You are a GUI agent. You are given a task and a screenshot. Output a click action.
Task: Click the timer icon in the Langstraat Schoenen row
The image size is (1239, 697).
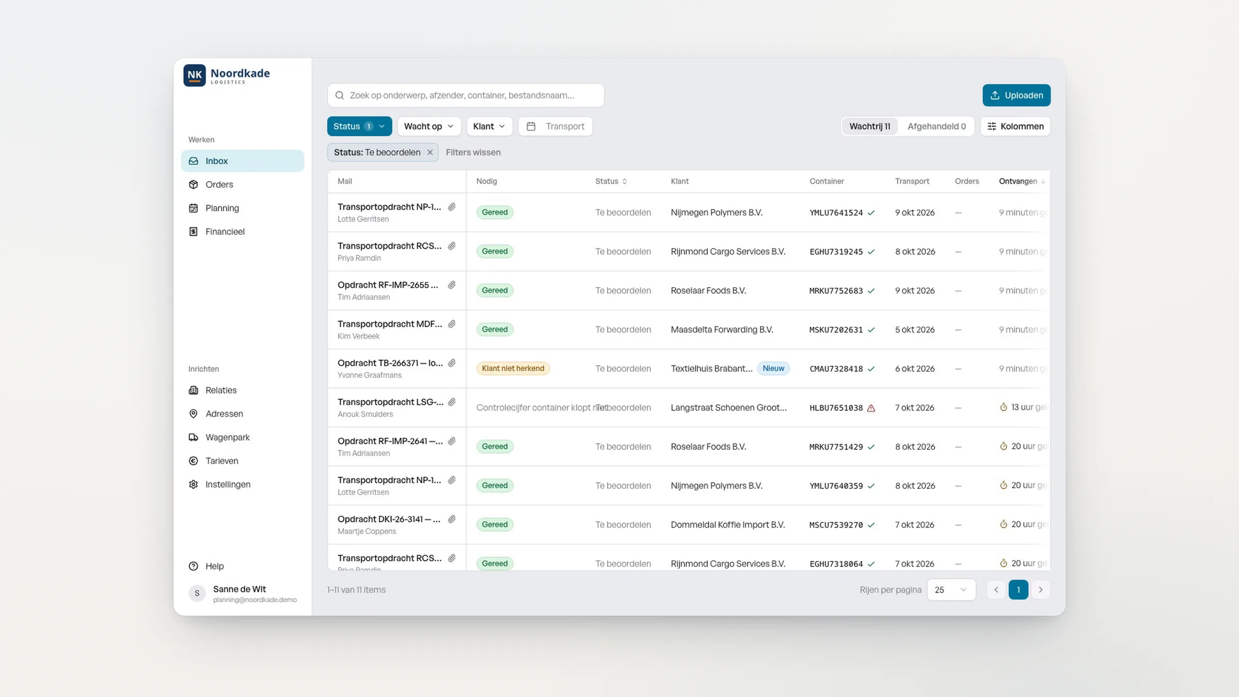click(1003, 407)
